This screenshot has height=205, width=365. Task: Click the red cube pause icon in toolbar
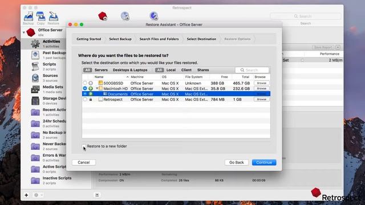click(x=103, y=16)
